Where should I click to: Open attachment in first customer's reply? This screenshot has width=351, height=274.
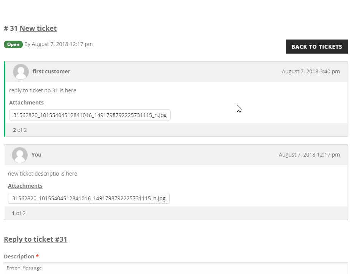pos(90,115)
